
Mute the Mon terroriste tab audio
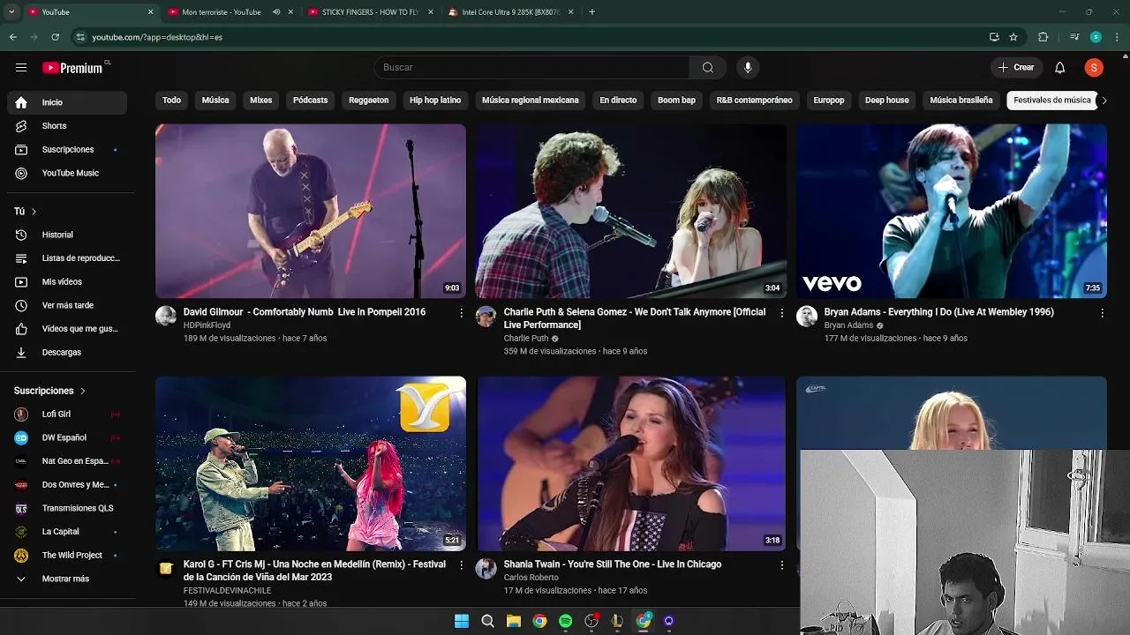tap(276, 12)
